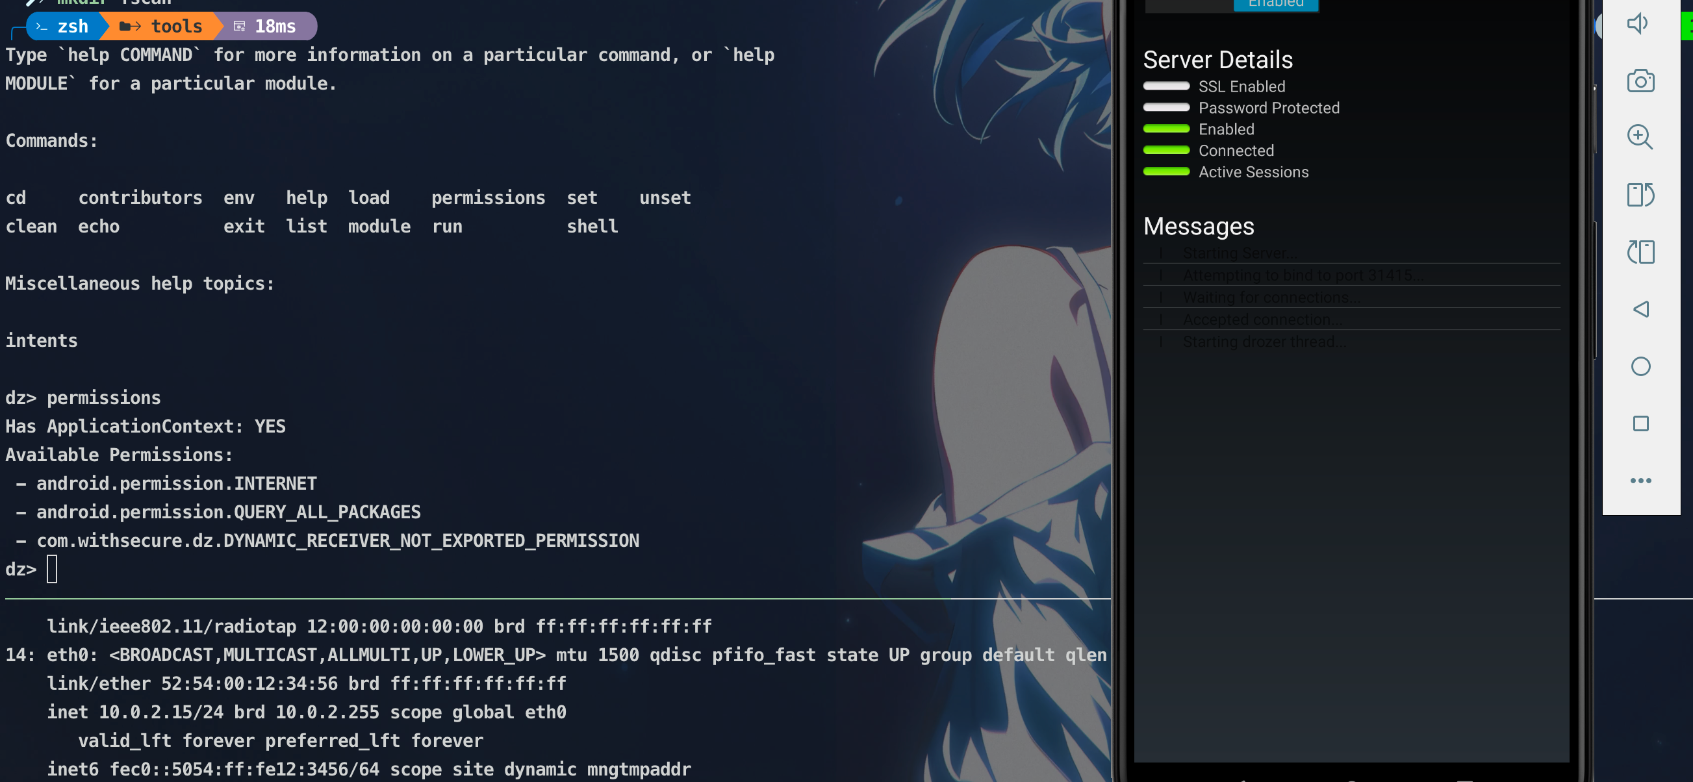
Task: Click the 18ms timing segment in prompt
Action: [x=266, y=26]
